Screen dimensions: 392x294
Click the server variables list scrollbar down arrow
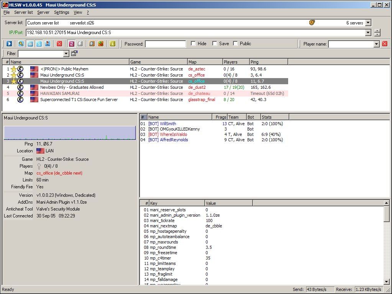[x=387, y=282]
